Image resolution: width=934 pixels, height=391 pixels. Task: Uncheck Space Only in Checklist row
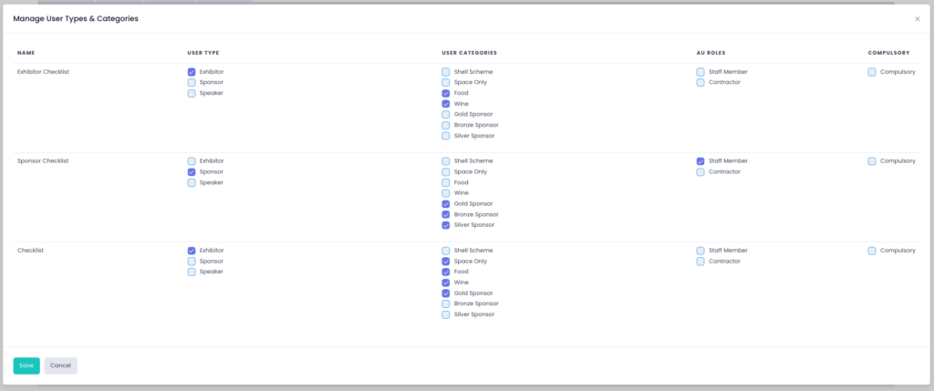click(446, 262)
